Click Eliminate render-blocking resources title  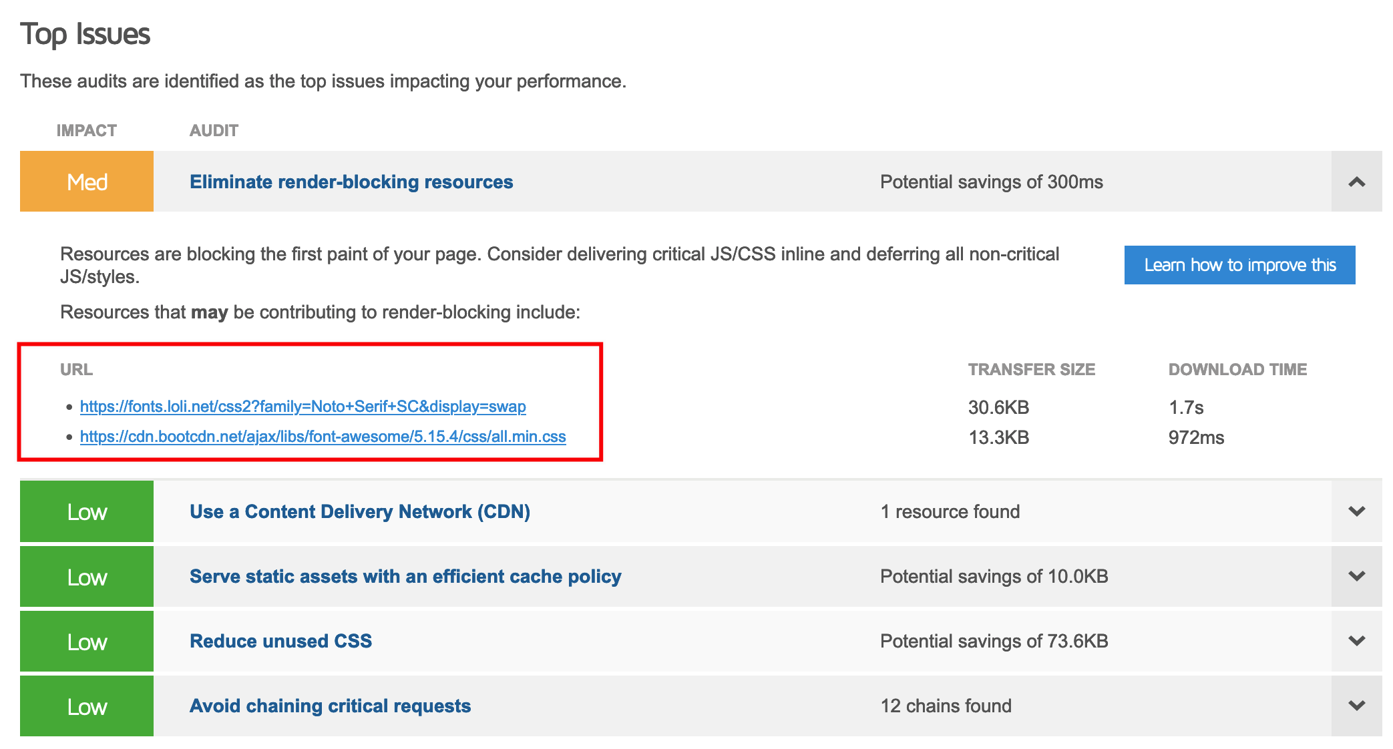351,182
